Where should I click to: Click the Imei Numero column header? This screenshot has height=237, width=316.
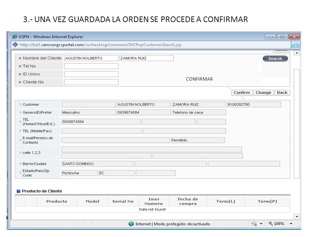(x=154, y=201)
